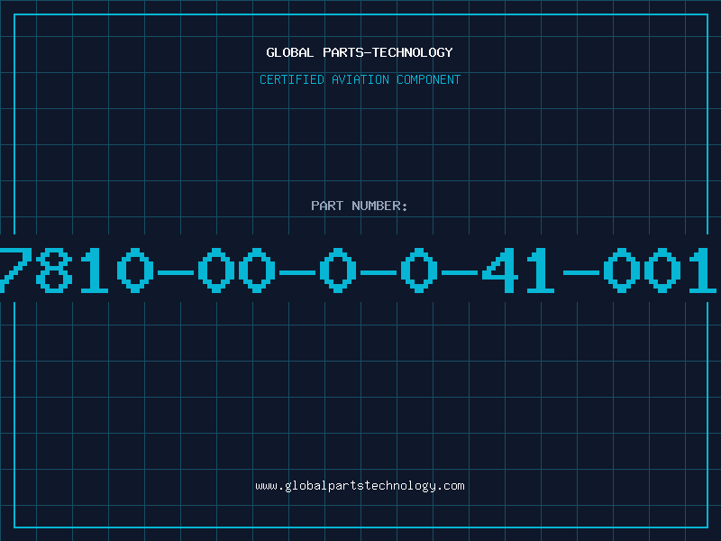Select the CERTIFIED AVIATION COMPONENT subtitle
The width and height of the screenshot is (721, 541).
pos(360,79)
